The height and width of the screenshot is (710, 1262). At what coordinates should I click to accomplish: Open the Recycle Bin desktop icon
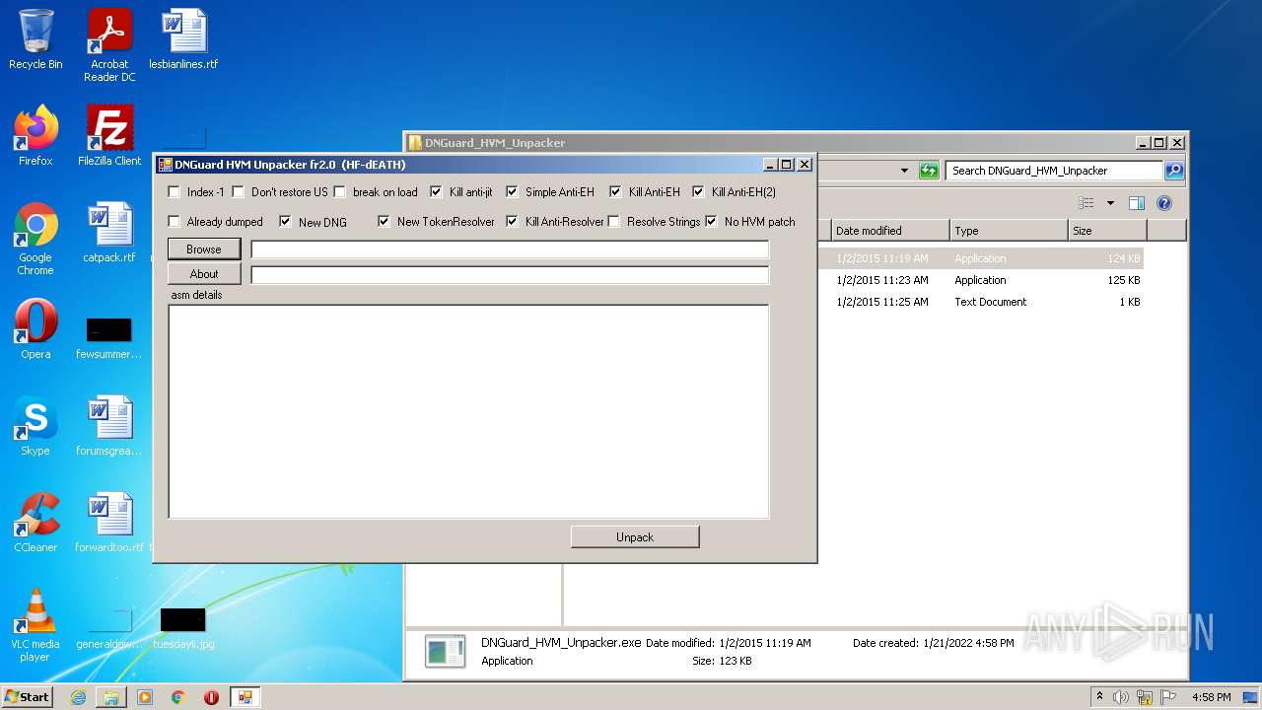[x=35, y=39]
